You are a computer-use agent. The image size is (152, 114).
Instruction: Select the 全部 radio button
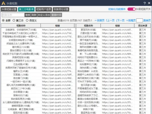(6, 20)
